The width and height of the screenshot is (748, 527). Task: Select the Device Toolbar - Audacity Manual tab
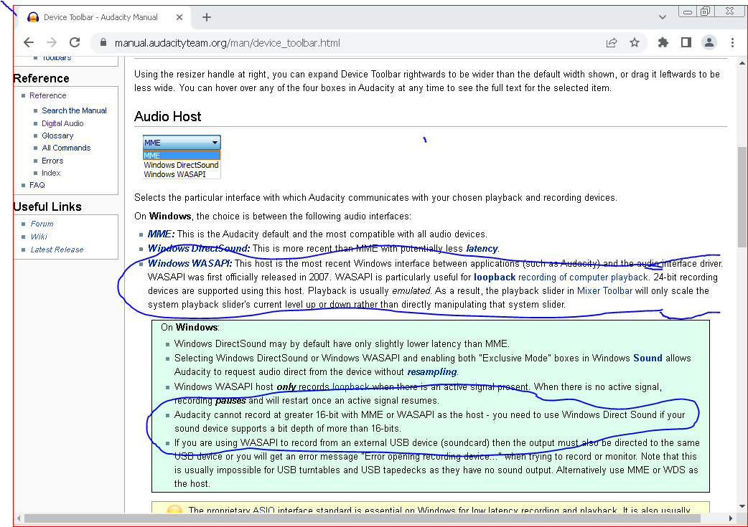105,17
